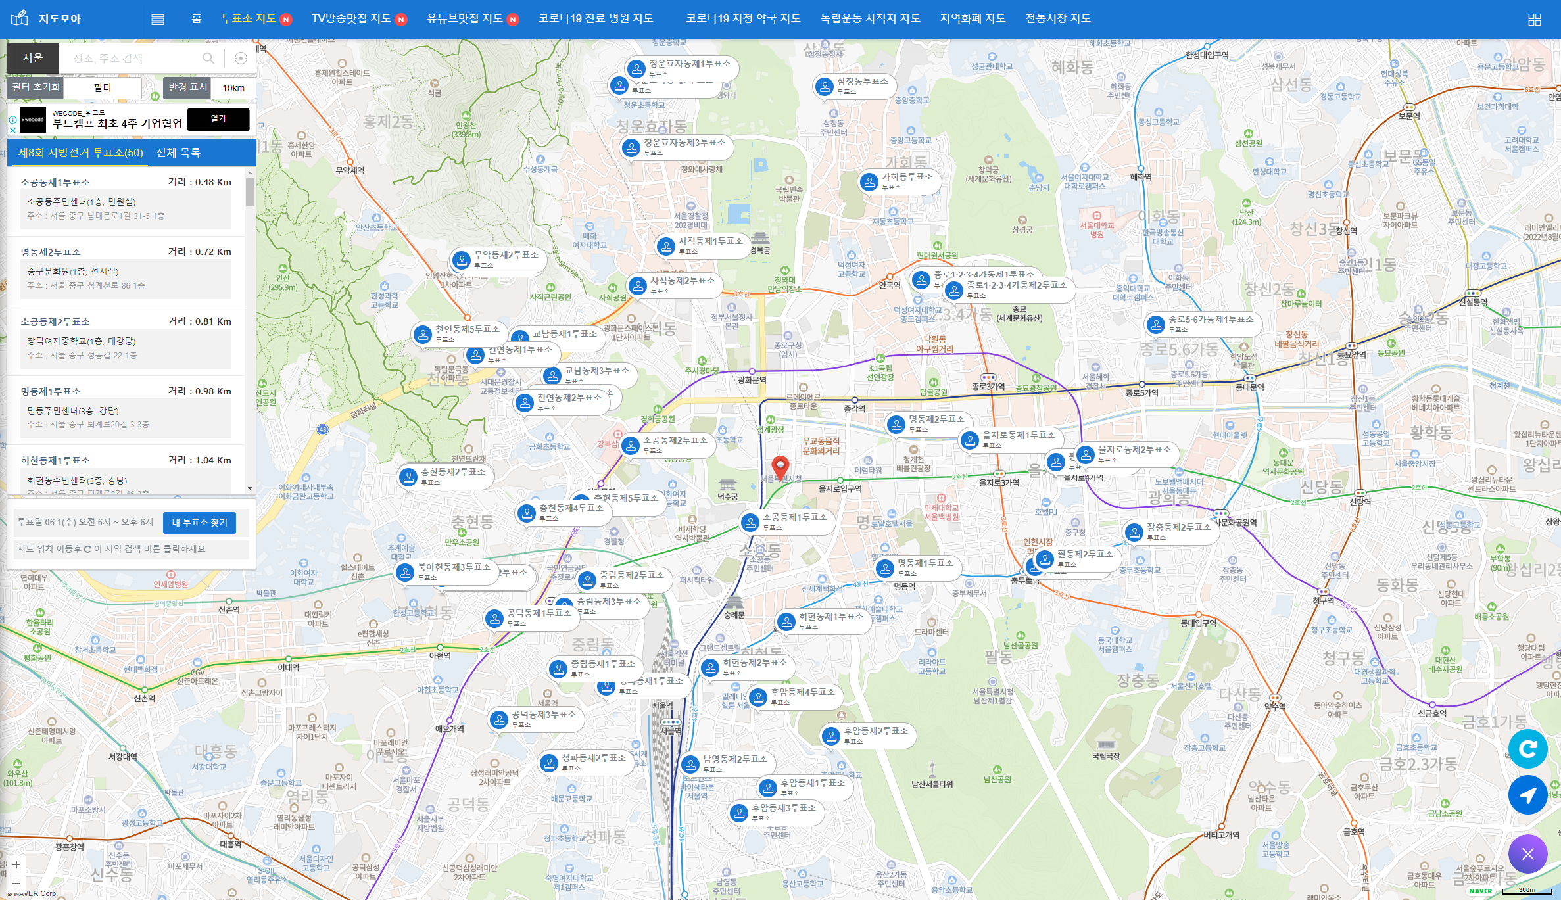The height and width of the screenshot is (900, 1561).
Task: Select the 청운효자동제3투표소 marker
Action: tap(677, 147)
